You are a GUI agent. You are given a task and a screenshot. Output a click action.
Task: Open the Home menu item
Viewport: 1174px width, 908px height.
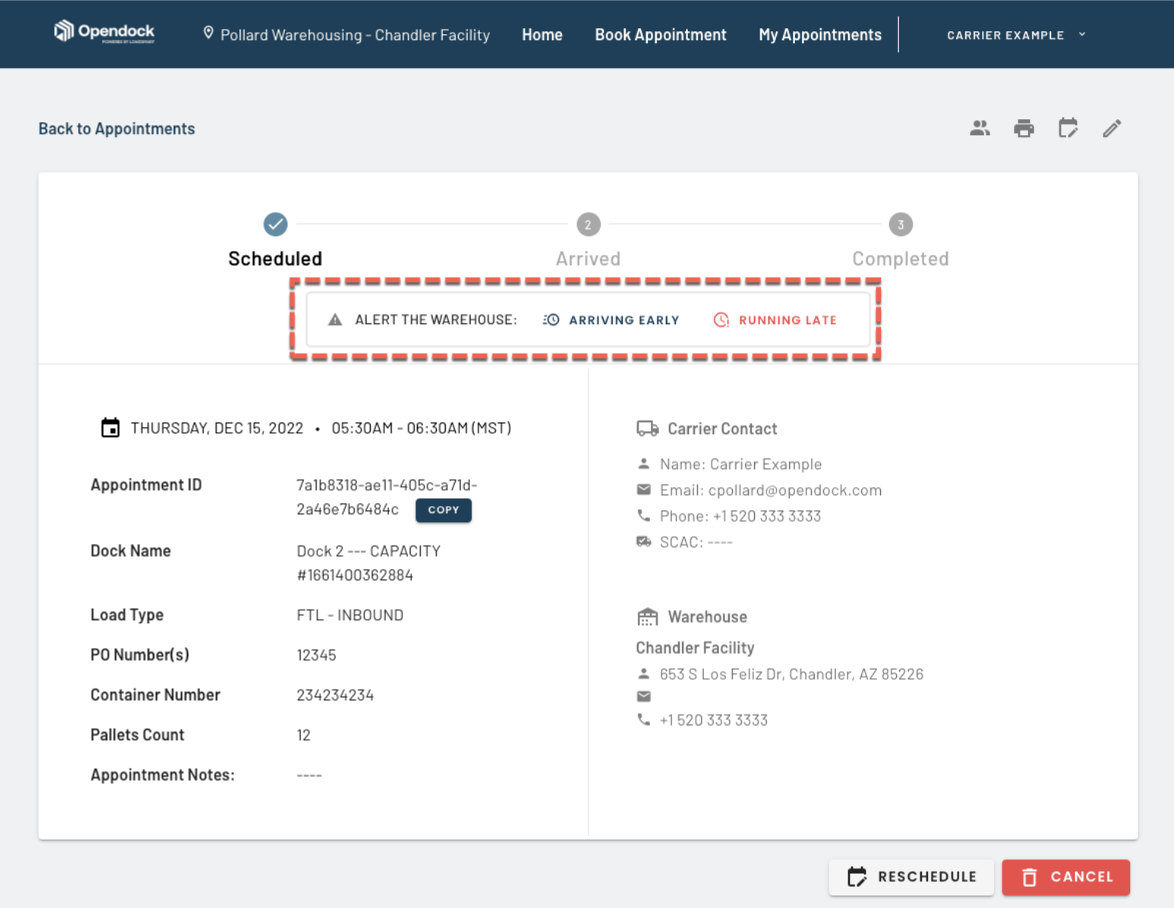pyautogui.click(x=542, y=35)
